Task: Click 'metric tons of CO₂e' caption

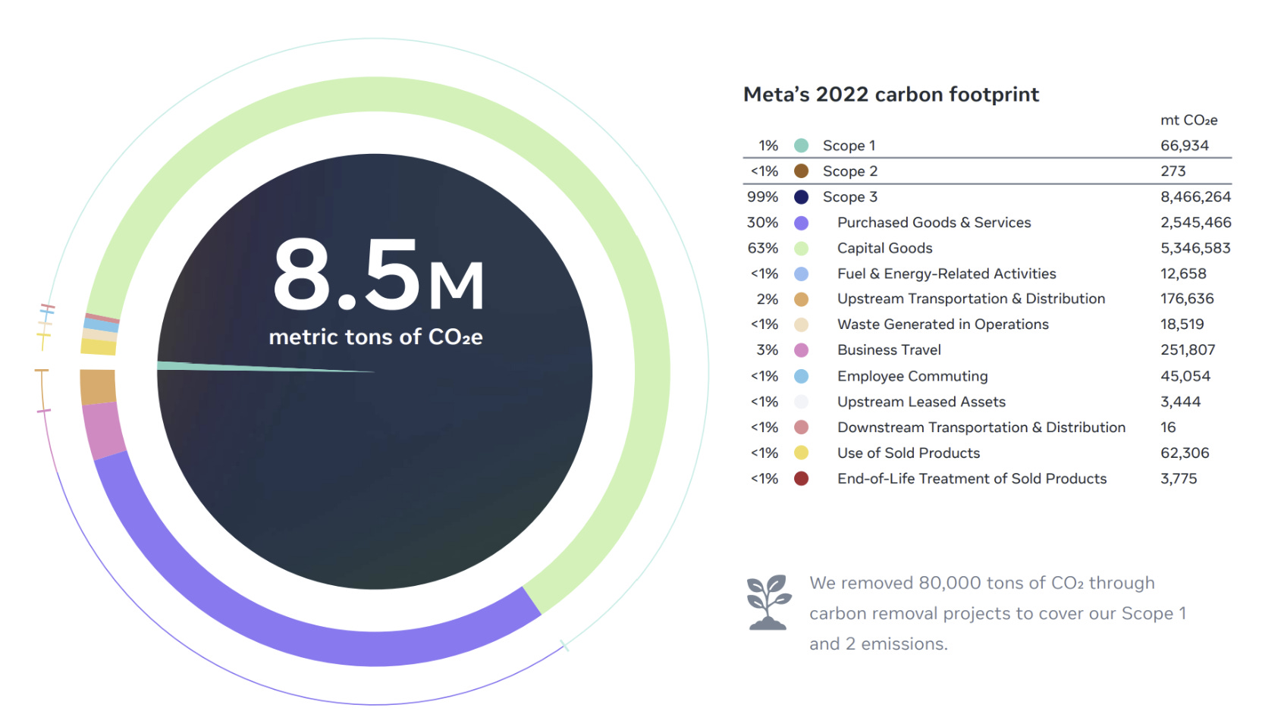Action: (375, 337)
